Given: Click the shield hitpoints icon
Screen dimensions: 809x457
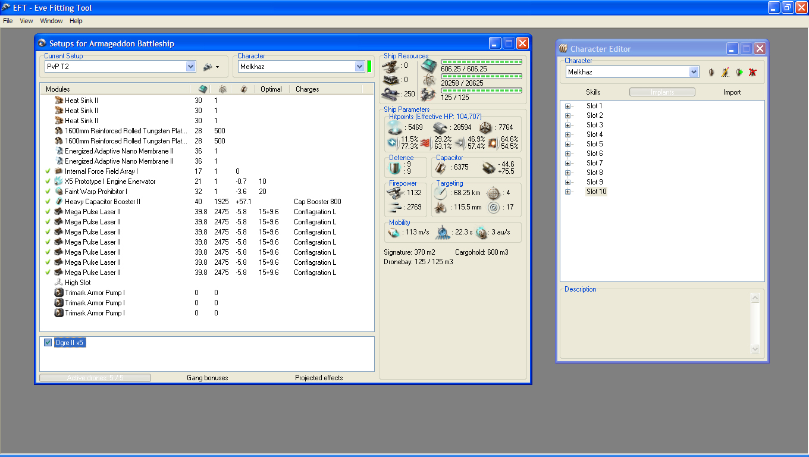Looking at the screenshot, I should coord(395,127).
